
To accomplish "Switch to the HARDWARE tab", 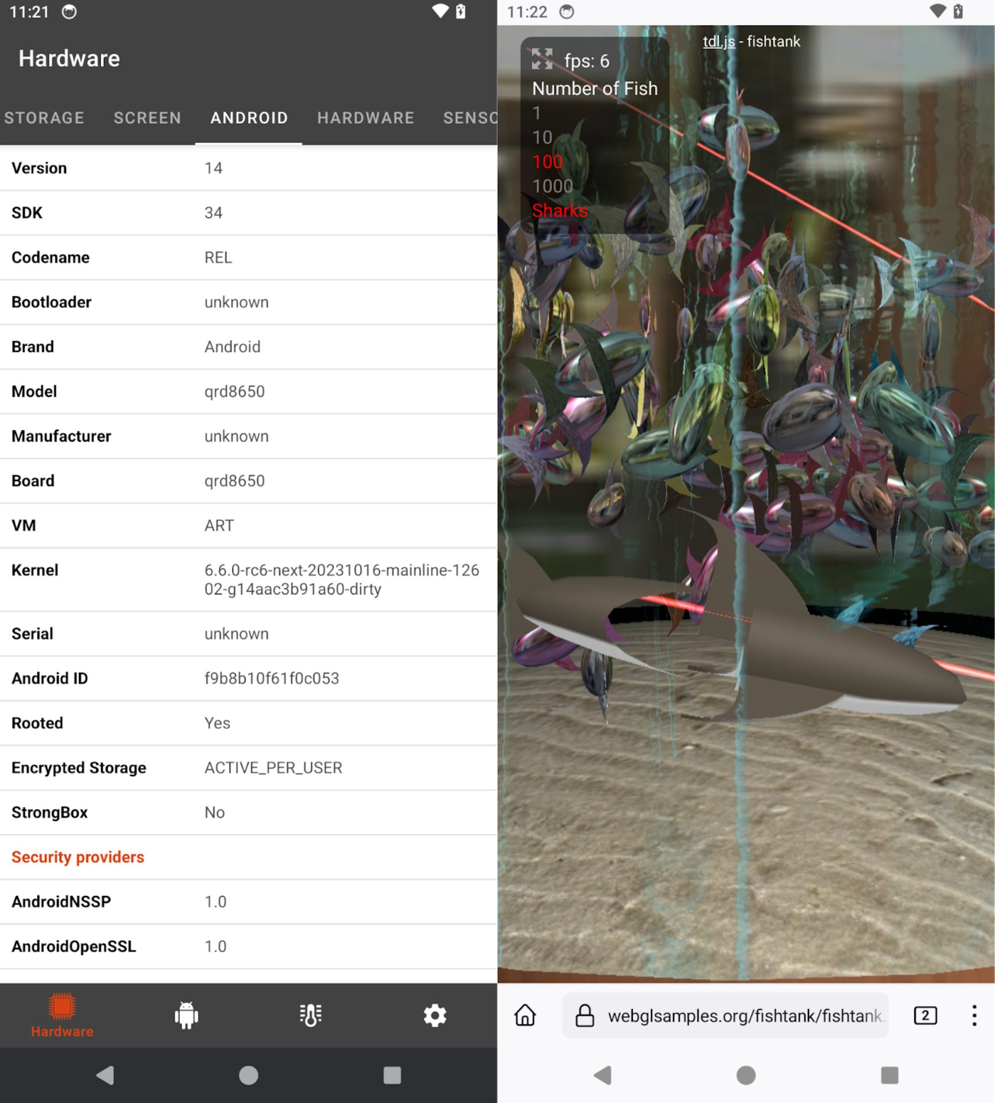I will 366,117.
